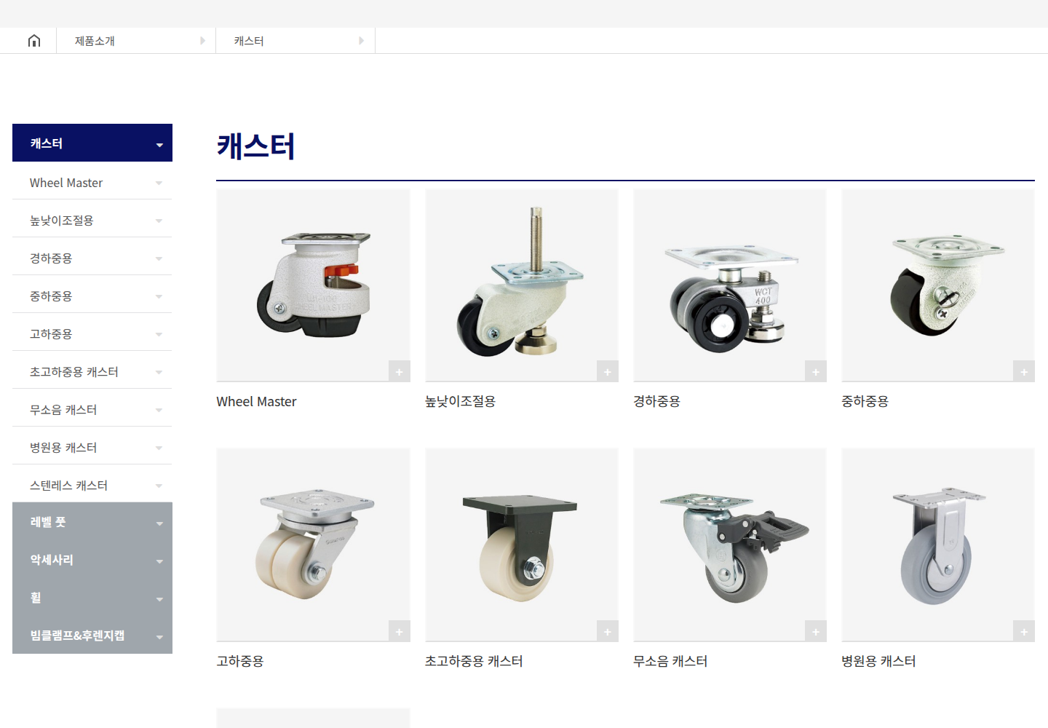Click the 무소음 캐스터 caption link

click(x=670, y=661)
